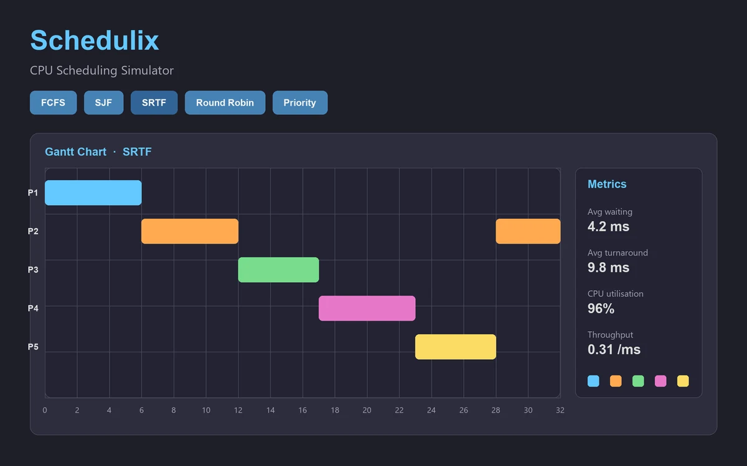The image size is (747, 466).
Task: Pick the Priority scheduling button
Action: (299, 103)
